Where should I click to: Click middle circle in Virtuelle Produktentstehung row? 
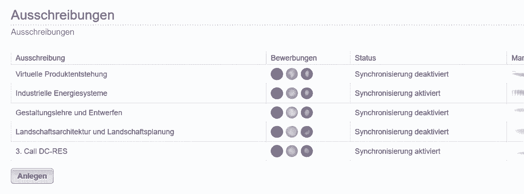292,74
